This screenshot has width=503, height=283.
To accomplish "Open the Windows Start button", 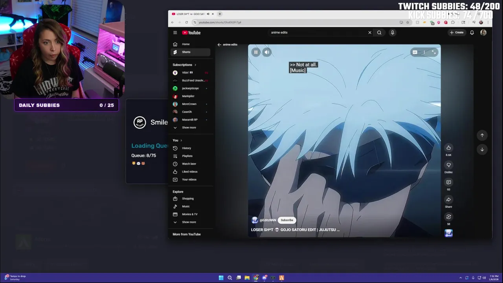I will point(221,278).
